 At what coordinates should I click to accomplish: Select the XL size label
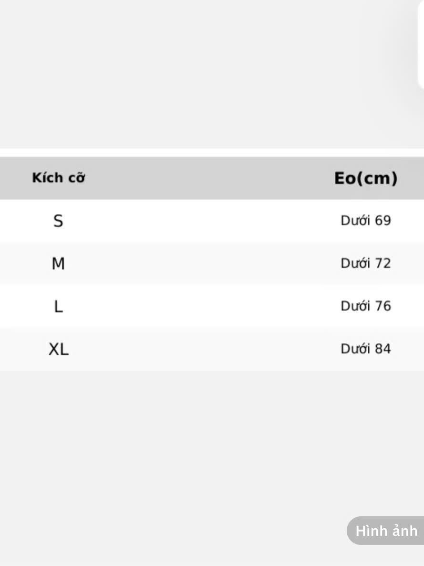[x=58, y=349]
